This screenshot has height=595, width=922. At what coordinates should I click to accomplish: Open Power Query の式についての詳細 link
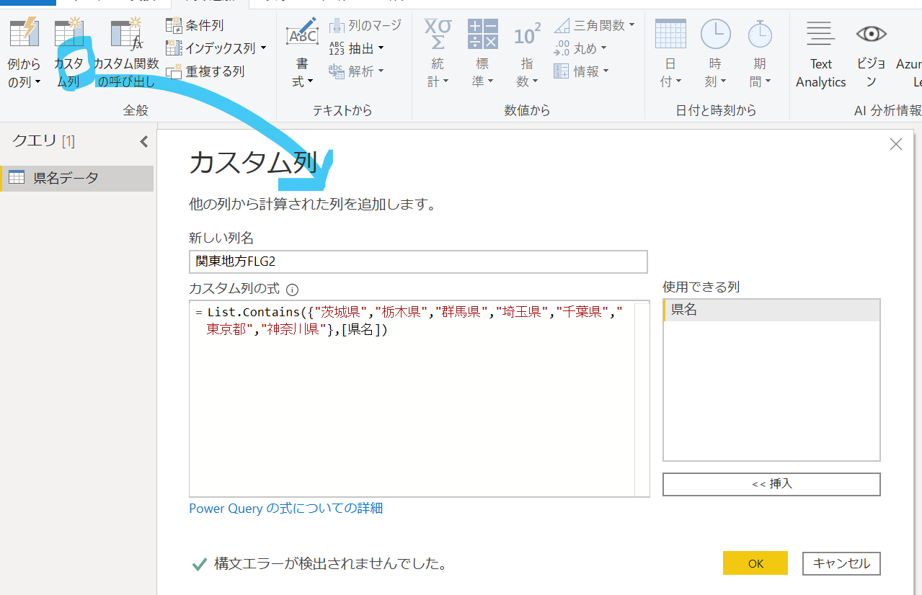[285, 509]
